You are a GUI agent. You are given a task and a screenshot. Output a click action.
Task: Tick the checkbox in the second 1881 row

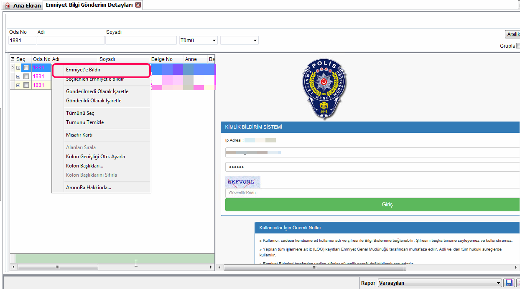click(x=26, y=76)
